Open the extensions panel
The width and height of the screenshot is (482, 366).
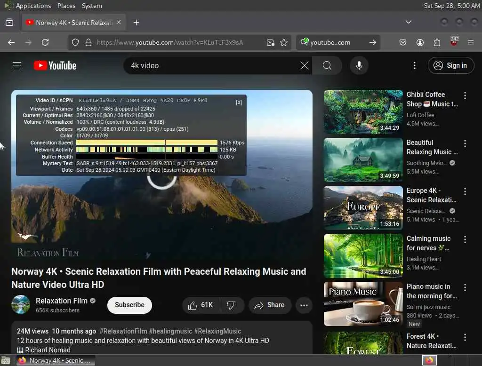pyautogui.click(x=437, y=42)
